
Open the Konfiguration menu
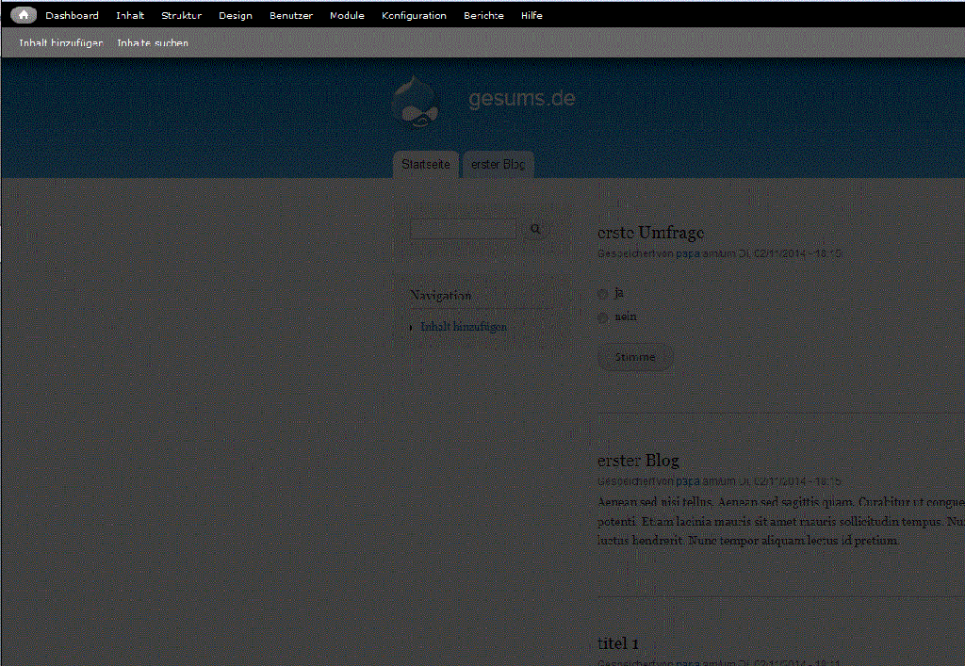pos(414,15)
